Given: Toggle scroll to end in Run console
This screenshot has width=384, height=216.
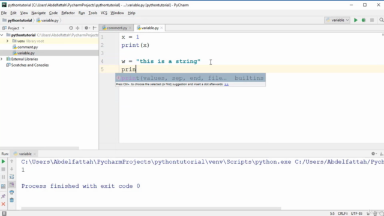Looking at the screenshot, I should 11,184.
